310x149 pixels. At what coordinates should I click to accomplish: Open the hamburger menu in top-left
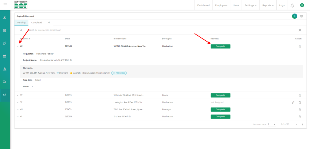5,5
